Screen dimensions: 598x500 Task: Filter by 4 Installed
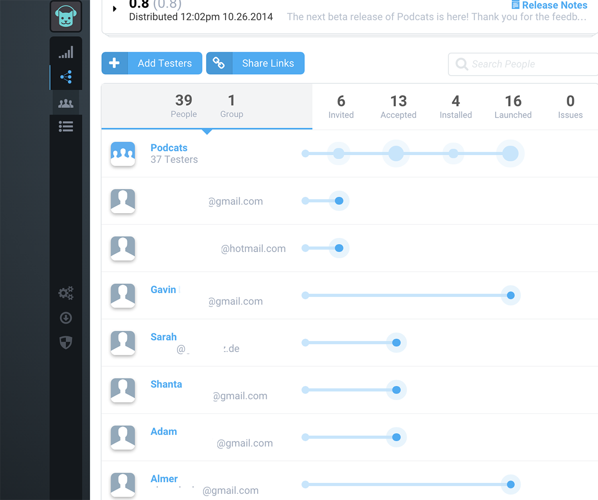(x=456, y=107)
